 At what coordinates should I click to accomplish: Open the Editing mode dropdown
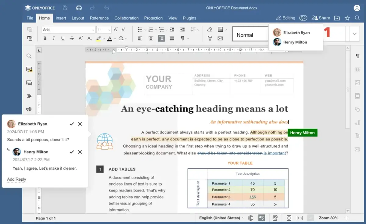tap(285, 18)
